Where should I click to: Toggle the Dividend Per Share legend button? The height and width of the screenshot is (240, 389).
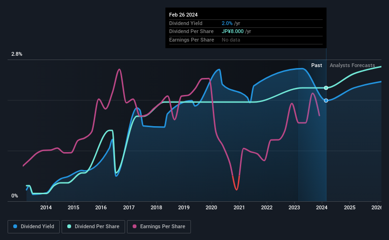tap(93, 226)
